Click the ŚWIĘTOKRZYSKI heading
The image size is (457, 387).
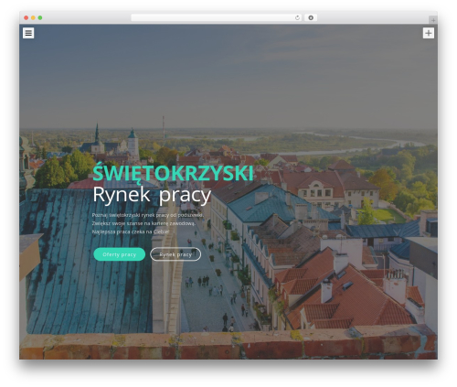[x=173, y=174]
